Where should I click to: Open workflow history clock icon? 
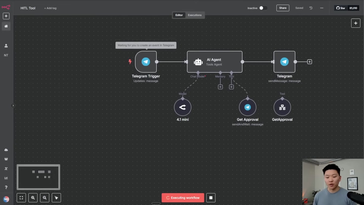point(311,8)
